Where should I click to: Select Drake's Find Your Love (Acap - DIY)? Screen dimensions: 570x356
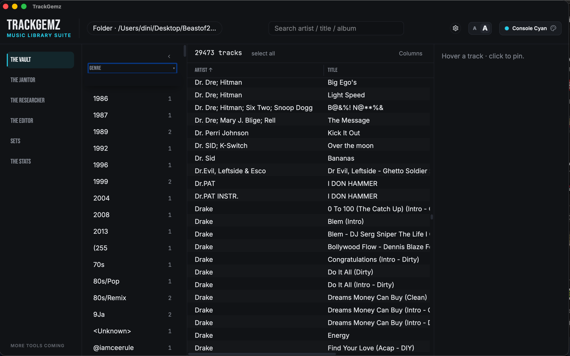(x=309, y=348)
